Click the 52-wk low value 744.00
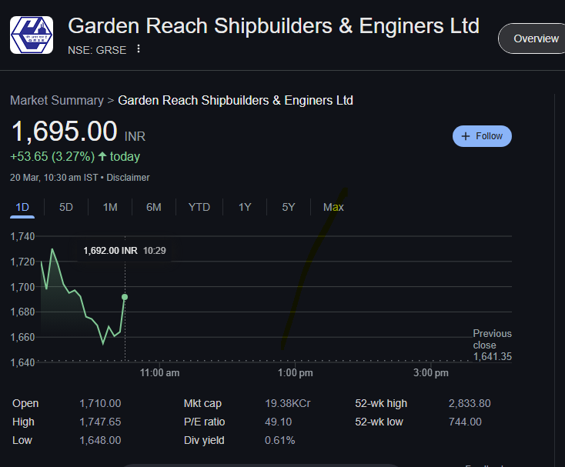This screenshot has height=467, width=565. 465,422
